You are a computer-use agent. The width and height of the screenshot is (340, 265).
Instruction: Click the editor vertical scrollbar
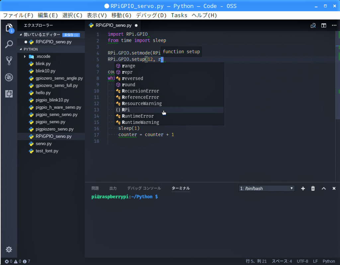tap(338, 76)
